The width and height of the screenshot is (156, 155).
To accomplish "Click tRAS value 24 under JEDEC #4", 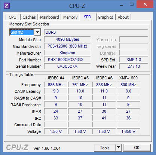I will click(56, 111).
